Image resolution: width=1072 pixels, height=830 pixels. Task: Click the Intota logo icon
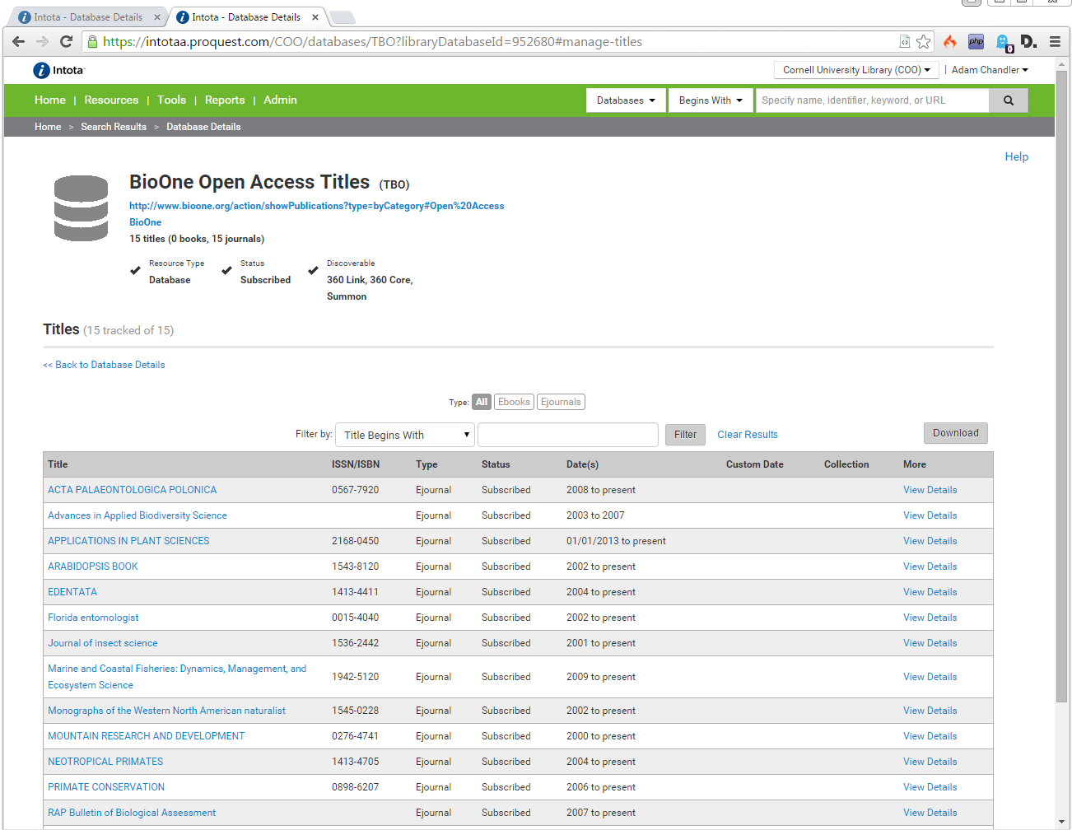click(41, 71)
